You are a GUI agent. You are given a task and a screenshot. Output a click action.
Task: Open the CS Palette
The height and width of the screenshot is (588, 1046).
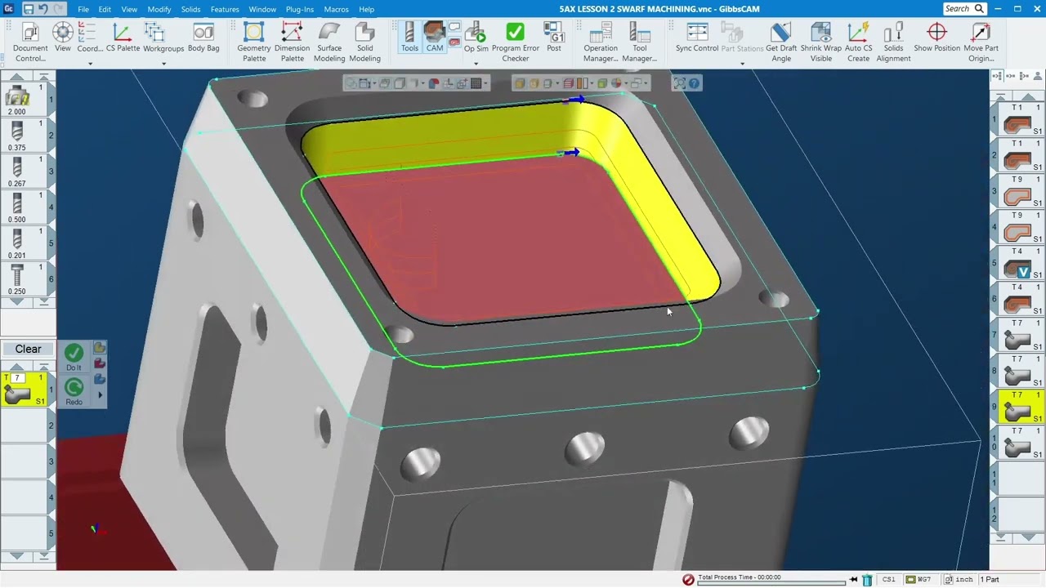point(123,38)
